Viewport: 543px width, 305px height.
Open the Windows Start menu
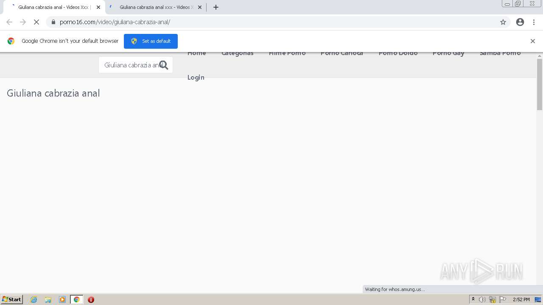(11, 299)
